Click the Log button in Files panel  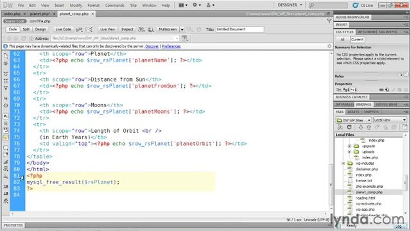tap(399, 227)
